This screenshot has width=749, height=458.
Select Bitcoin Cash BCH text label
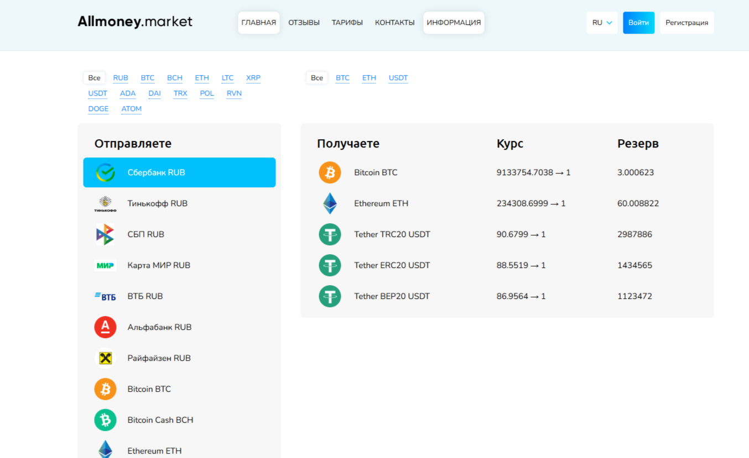point(160,420)
